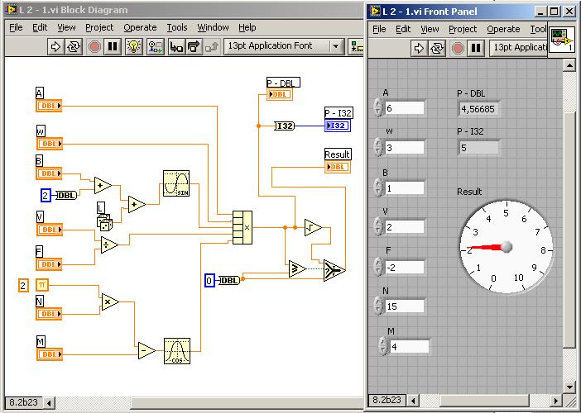This screenshot has width=581, height=413.
Task: Click P - DBL indicator value 4,56685
Action: point(478,109)
